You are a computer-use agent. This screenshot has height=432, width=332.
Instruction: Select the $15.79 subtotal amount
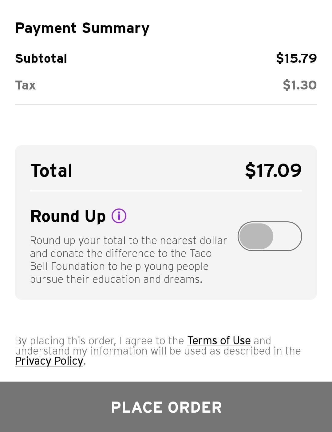point(296,58)
